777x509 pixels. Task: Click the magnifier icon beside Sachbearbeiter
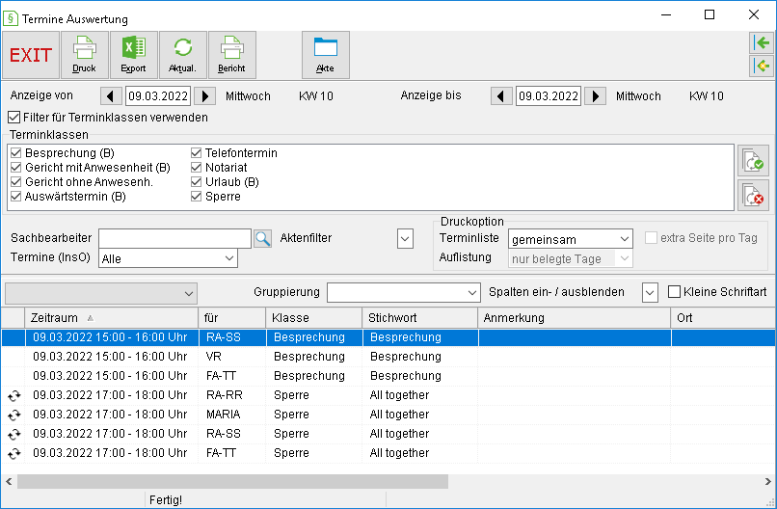262,238
